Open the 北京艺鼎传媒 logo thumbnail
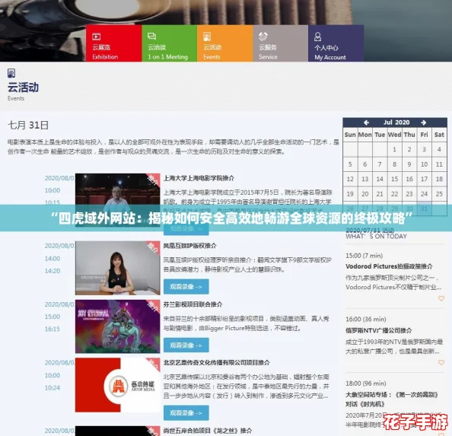The image size is (452, 436). (118, 385)
